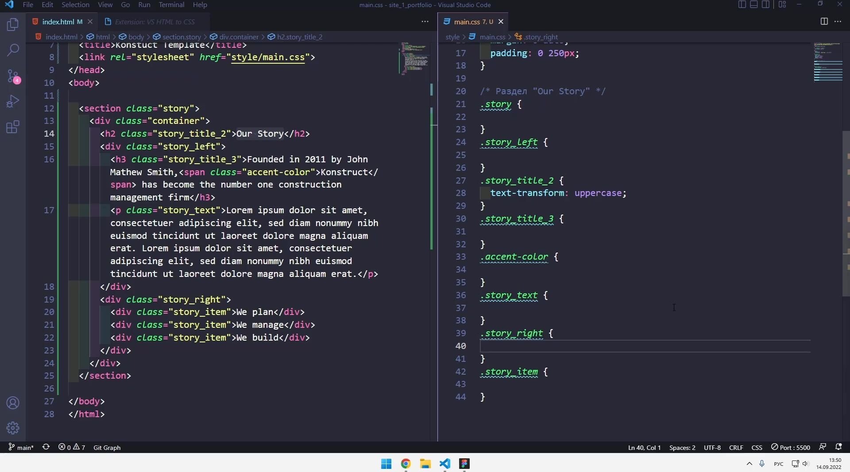Open Run and Debug view
Image resolution: width=850 pixels, height=472 pixels.
tap(13, 101)
